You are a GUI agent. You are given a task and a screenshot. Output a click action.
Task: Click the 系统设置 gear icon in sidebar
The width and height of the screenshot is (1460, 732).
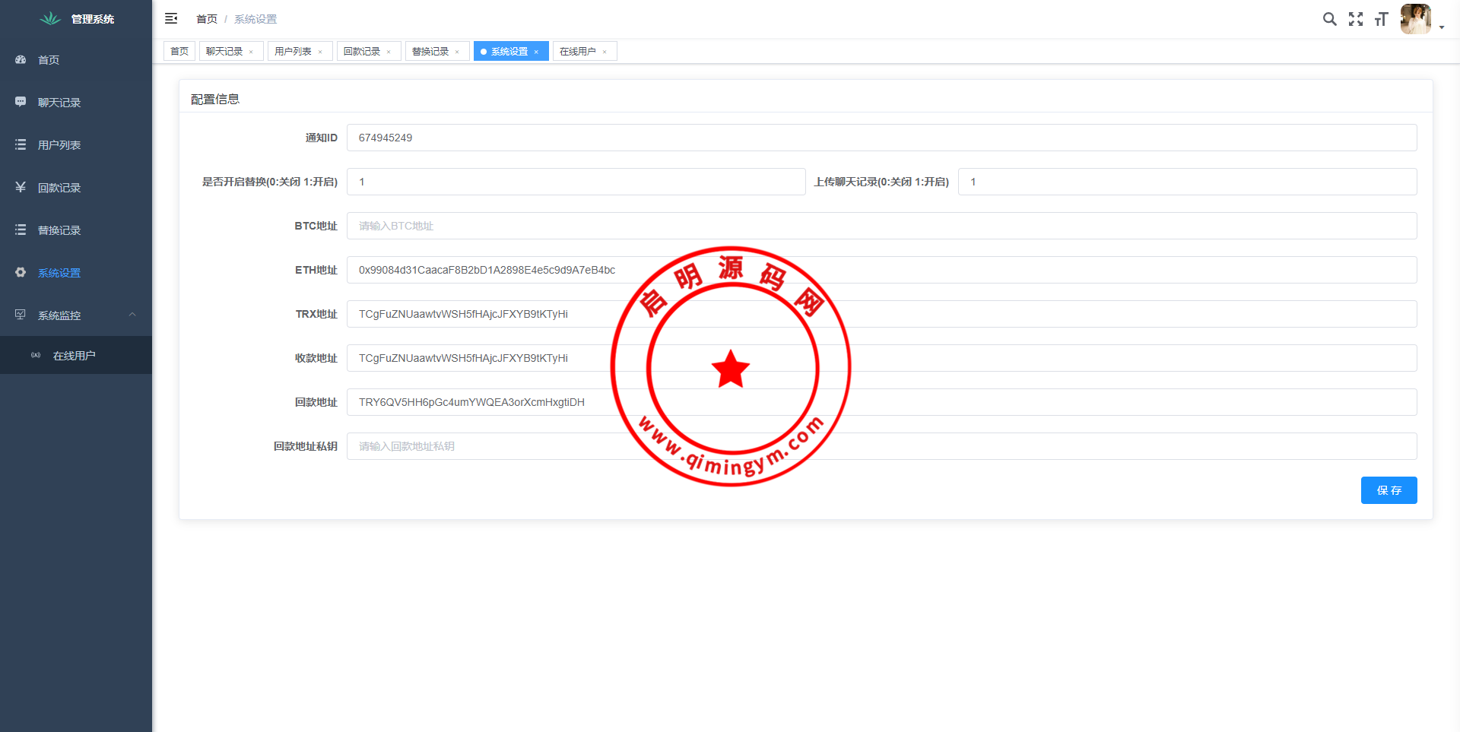pyautogui.click(x=21, y=272)
